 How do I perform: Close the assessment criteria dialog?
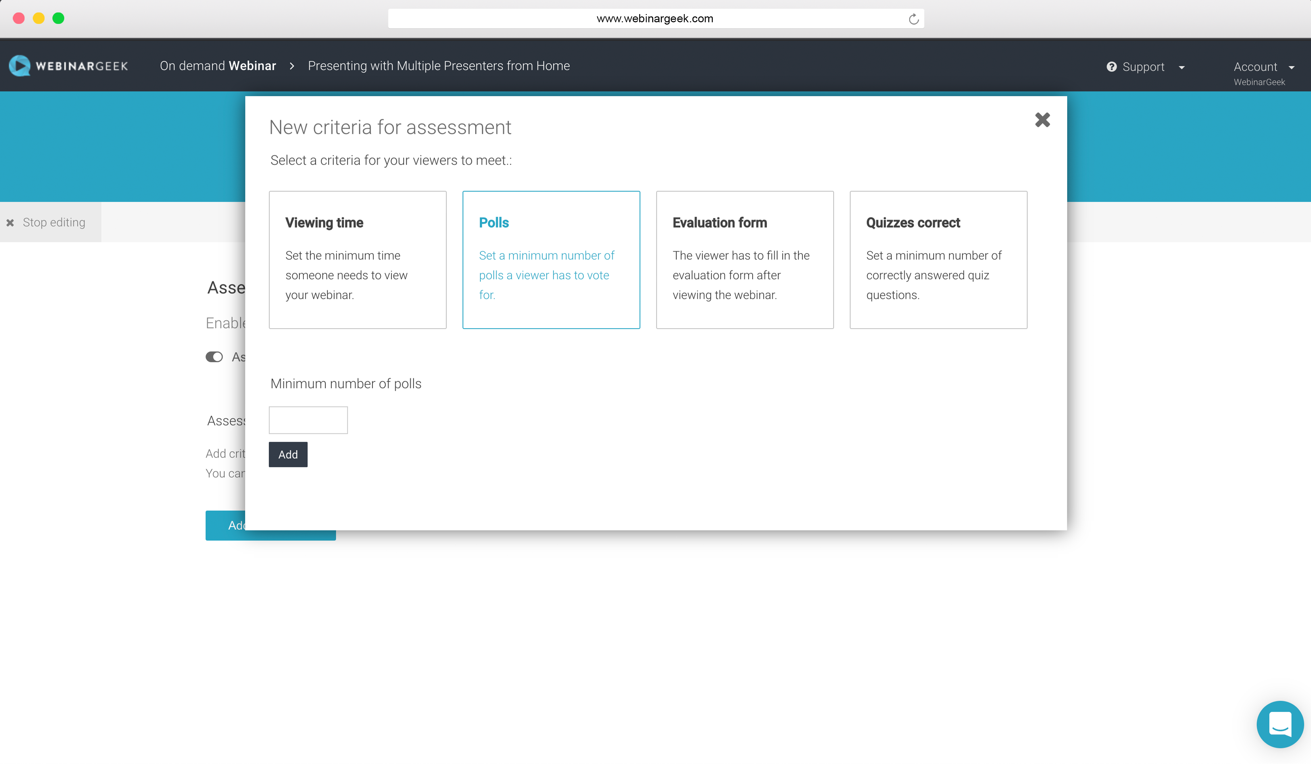(x=1042, y=120)
